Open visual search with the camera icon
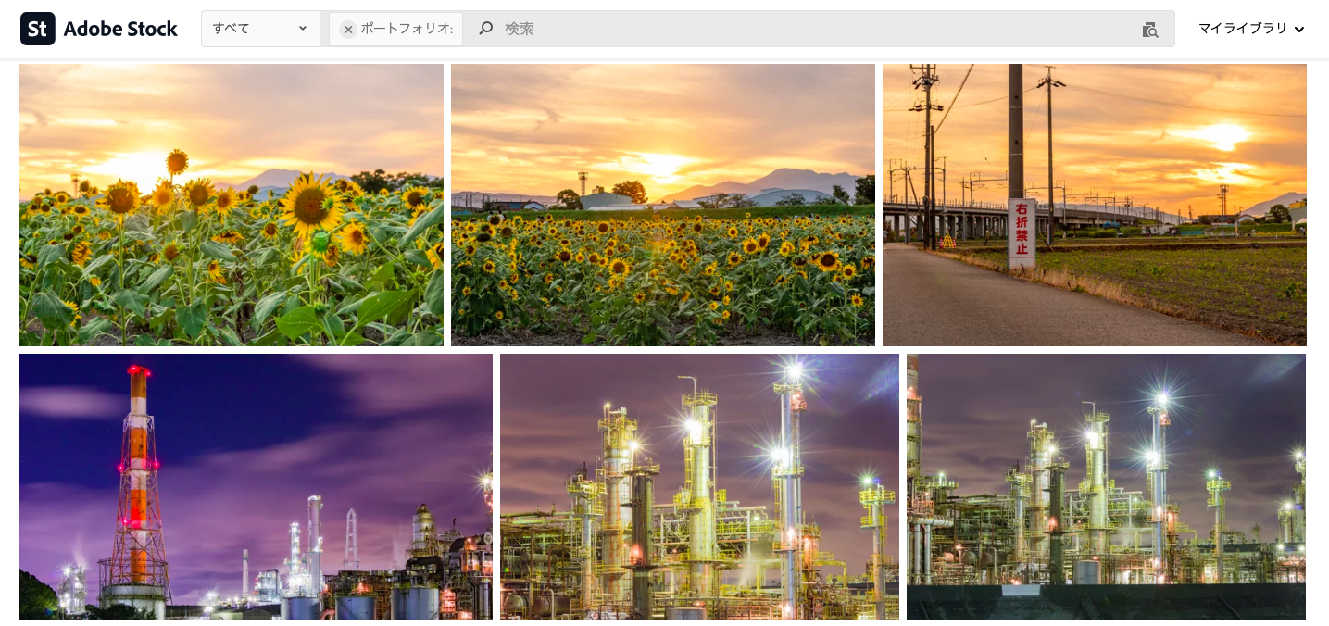This screenshot has width=1329, height=626. 1149,30
